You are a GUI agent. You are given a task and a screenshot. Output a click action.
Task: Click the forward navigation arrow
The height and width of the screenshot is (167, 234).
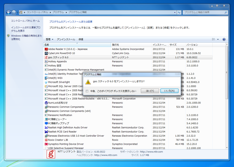14,12
